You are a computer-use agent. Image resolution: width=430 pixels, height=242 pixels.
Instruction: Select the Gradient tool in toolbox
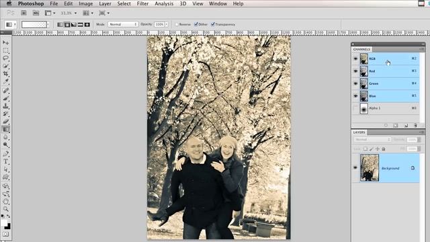pyautogui.click(x=6, y=129)
